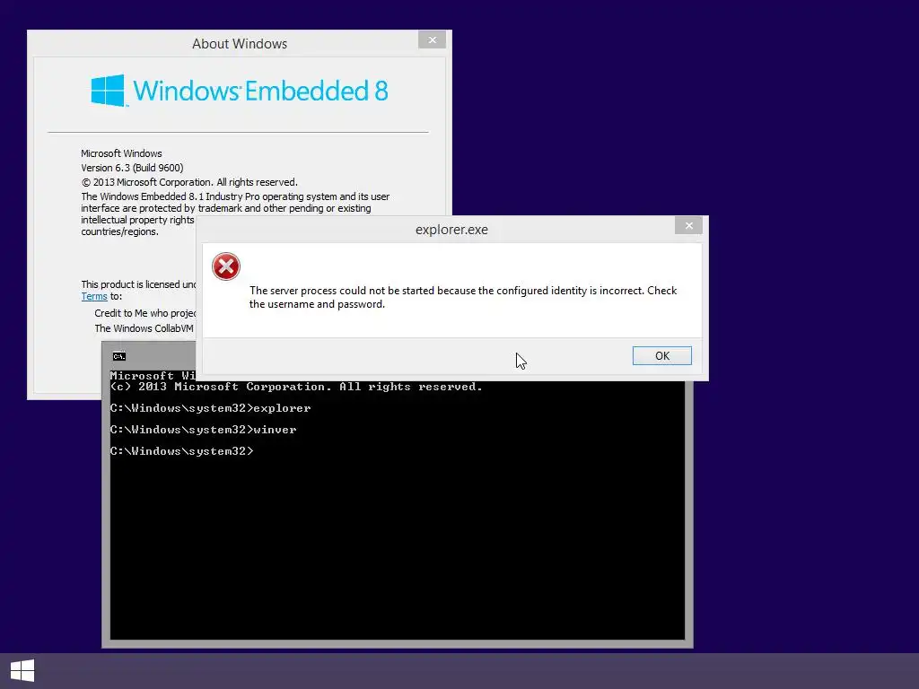
Task: Click the "server process could not be started" message
Action: point(463,297)
